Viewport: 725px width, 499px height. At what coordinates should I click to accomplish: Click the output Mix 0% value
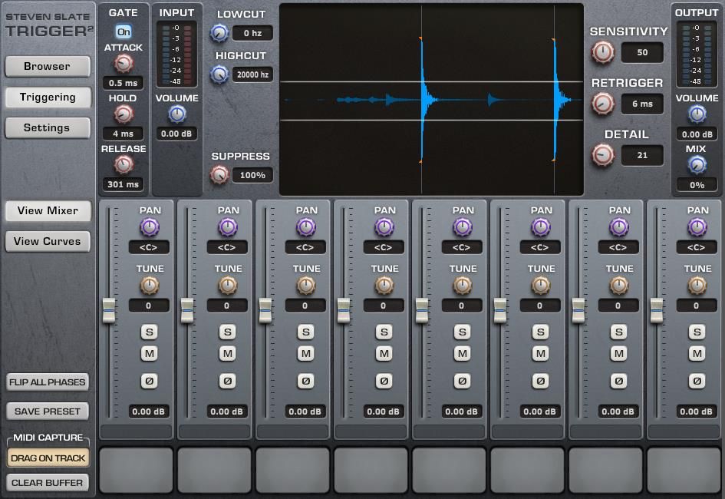tap(697, 185)
